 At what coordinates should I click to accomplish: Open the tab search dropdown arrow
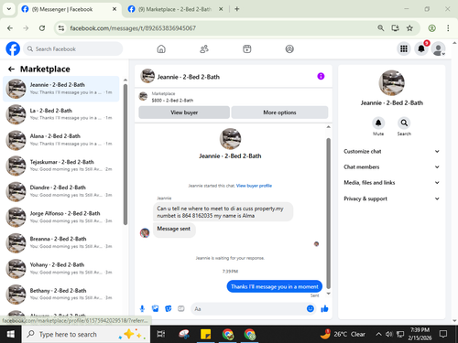pos(9,9)
